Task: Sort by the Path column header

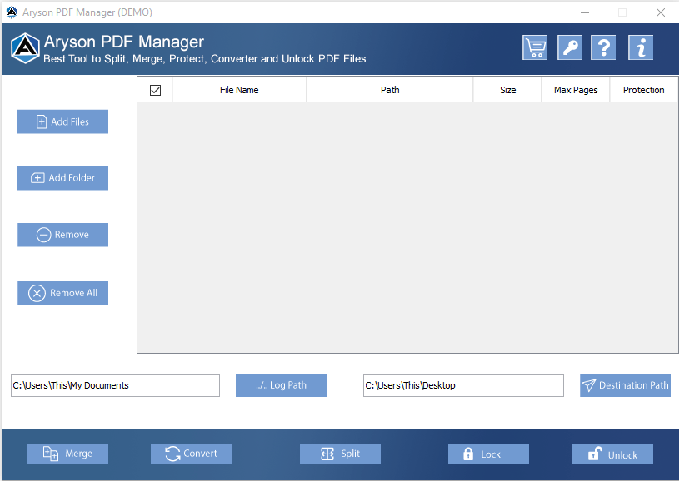Action: click(390, 90)
